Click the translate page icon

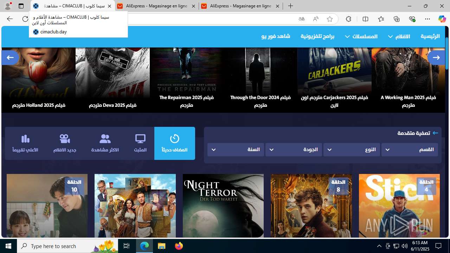coord(302,19)
